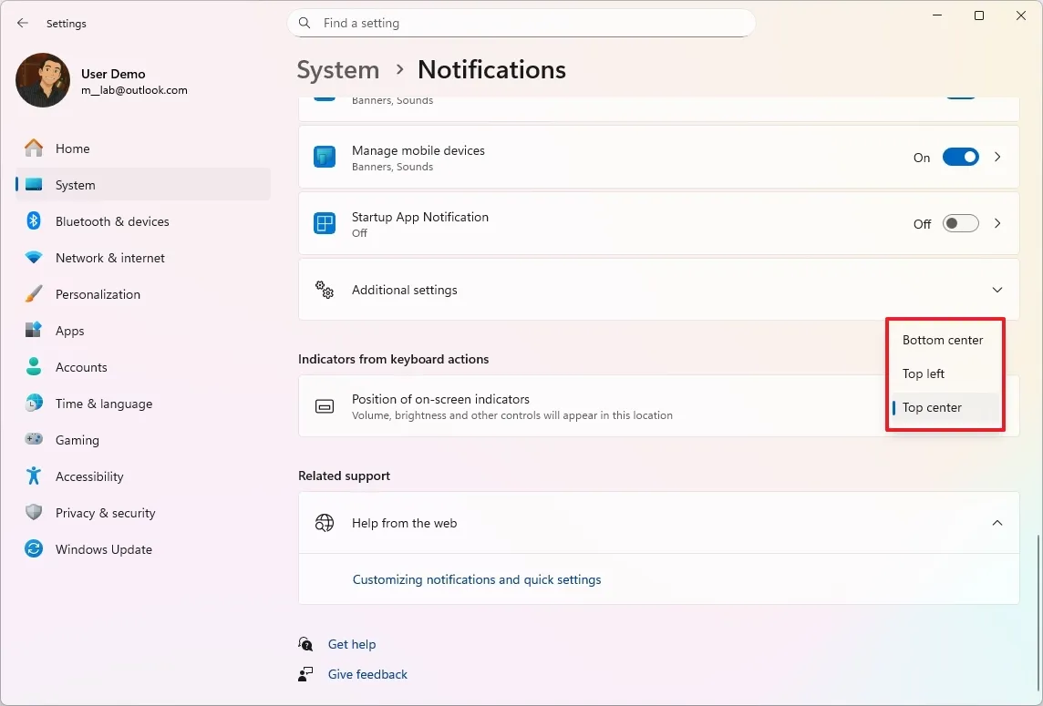The image size is (1043, 706).
Task: Open Bluetooth & devices from the sidebar
Action: click(x=112, y=221)
